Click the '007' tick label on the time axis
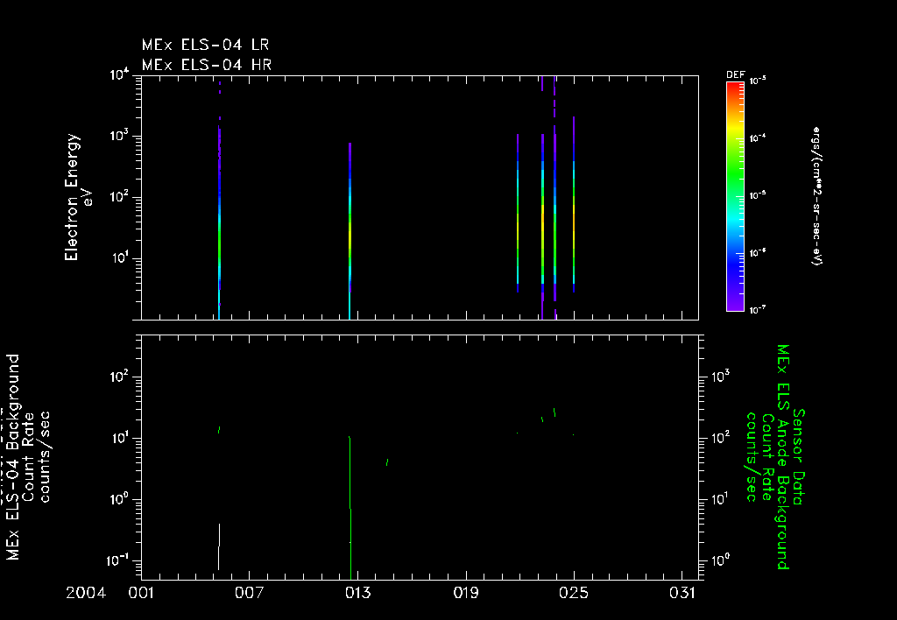897x620 pixels. click(250, 593)
